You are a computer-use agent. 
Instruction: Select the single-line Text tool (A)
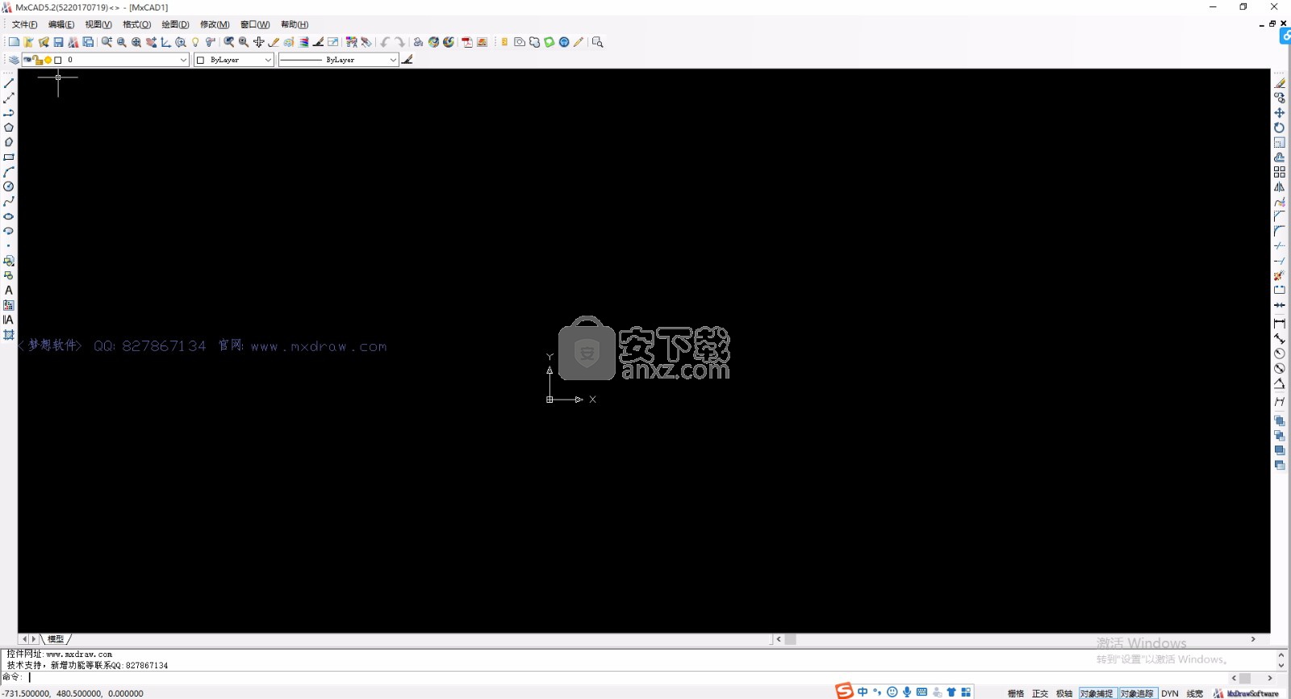click(9, 291)
